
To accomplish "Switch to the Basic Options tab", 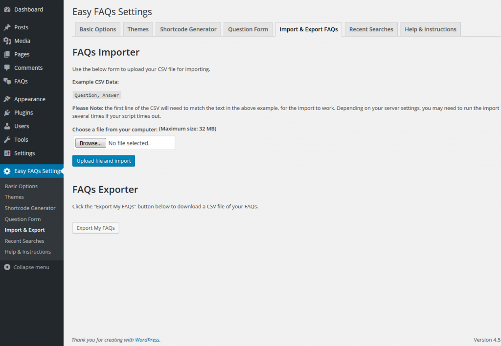I will tap(97, 29).
